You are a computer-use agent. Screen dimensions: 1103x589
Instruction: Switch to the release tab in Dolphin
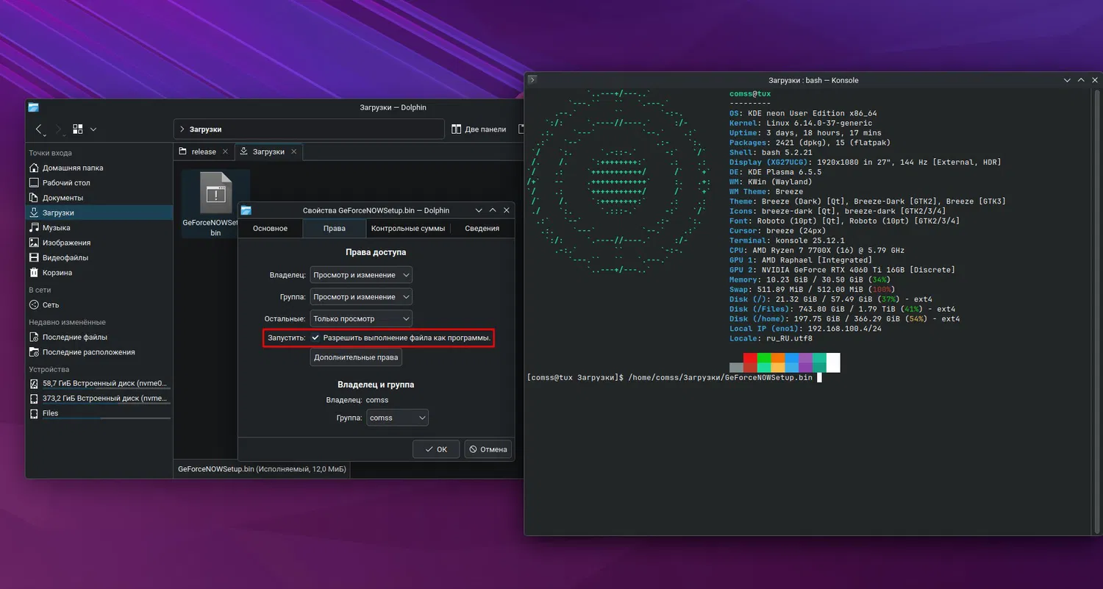coord(204,151)
